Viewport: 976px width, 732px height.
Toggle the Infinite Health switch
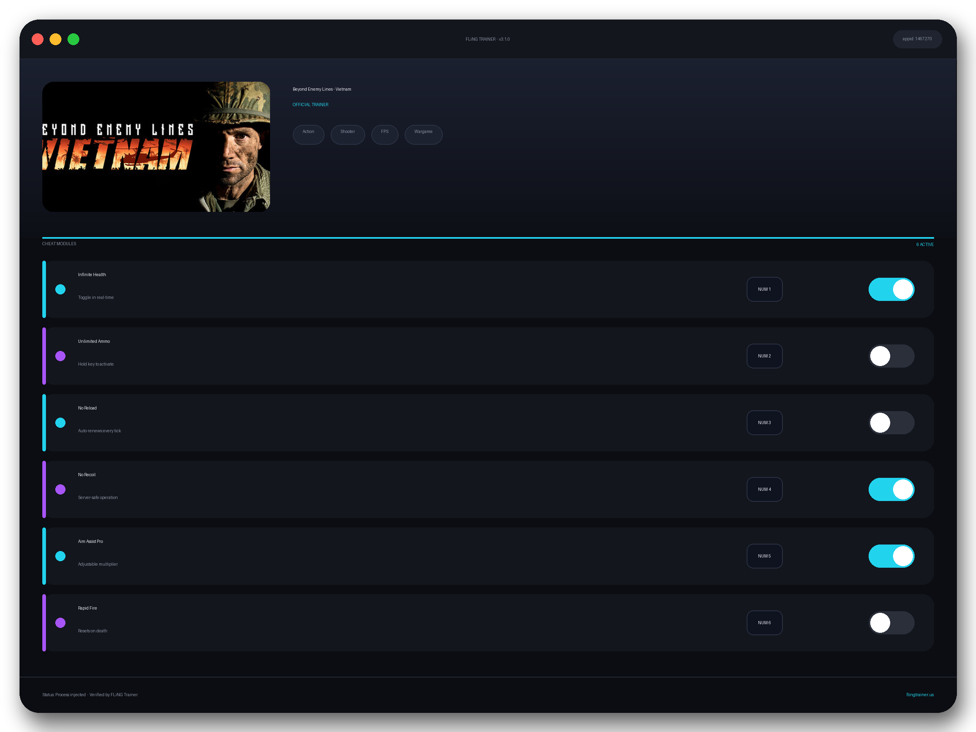click(x=891, y=290)
